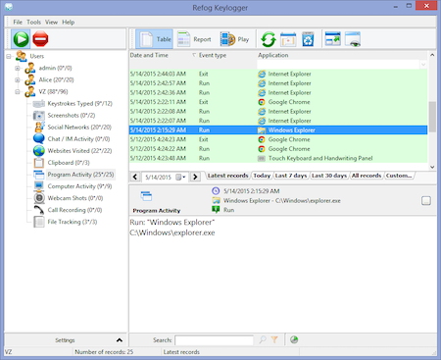This screenshot has width=441, height=360.
Task: Expand the Alice user node
Action: (x=18, y=79)
